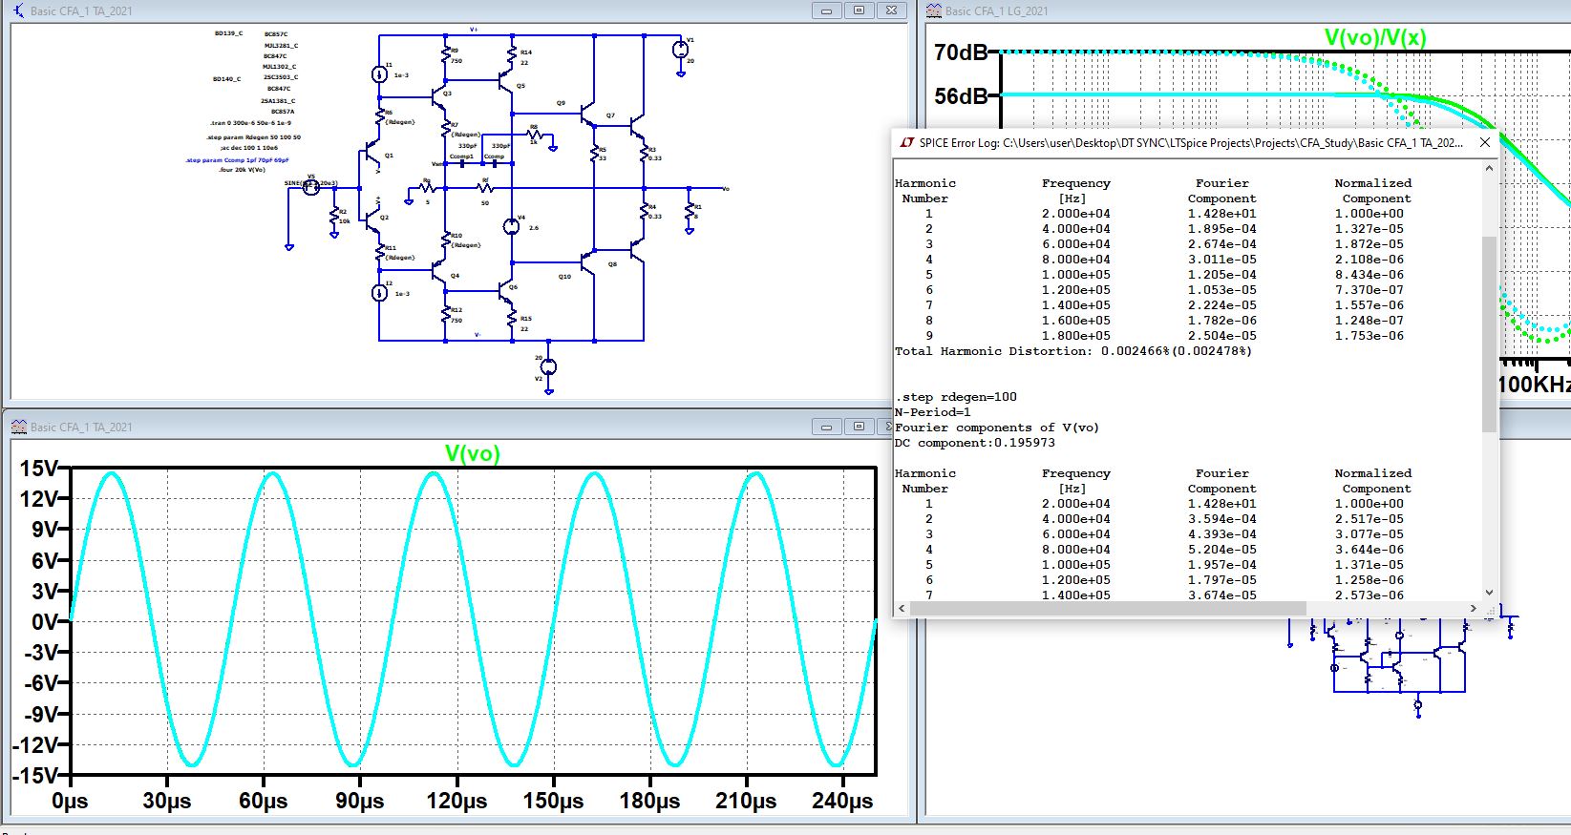Click error log vertical scrollbar up arrow
1571x835 pixels.
[x=1489, y=168]
